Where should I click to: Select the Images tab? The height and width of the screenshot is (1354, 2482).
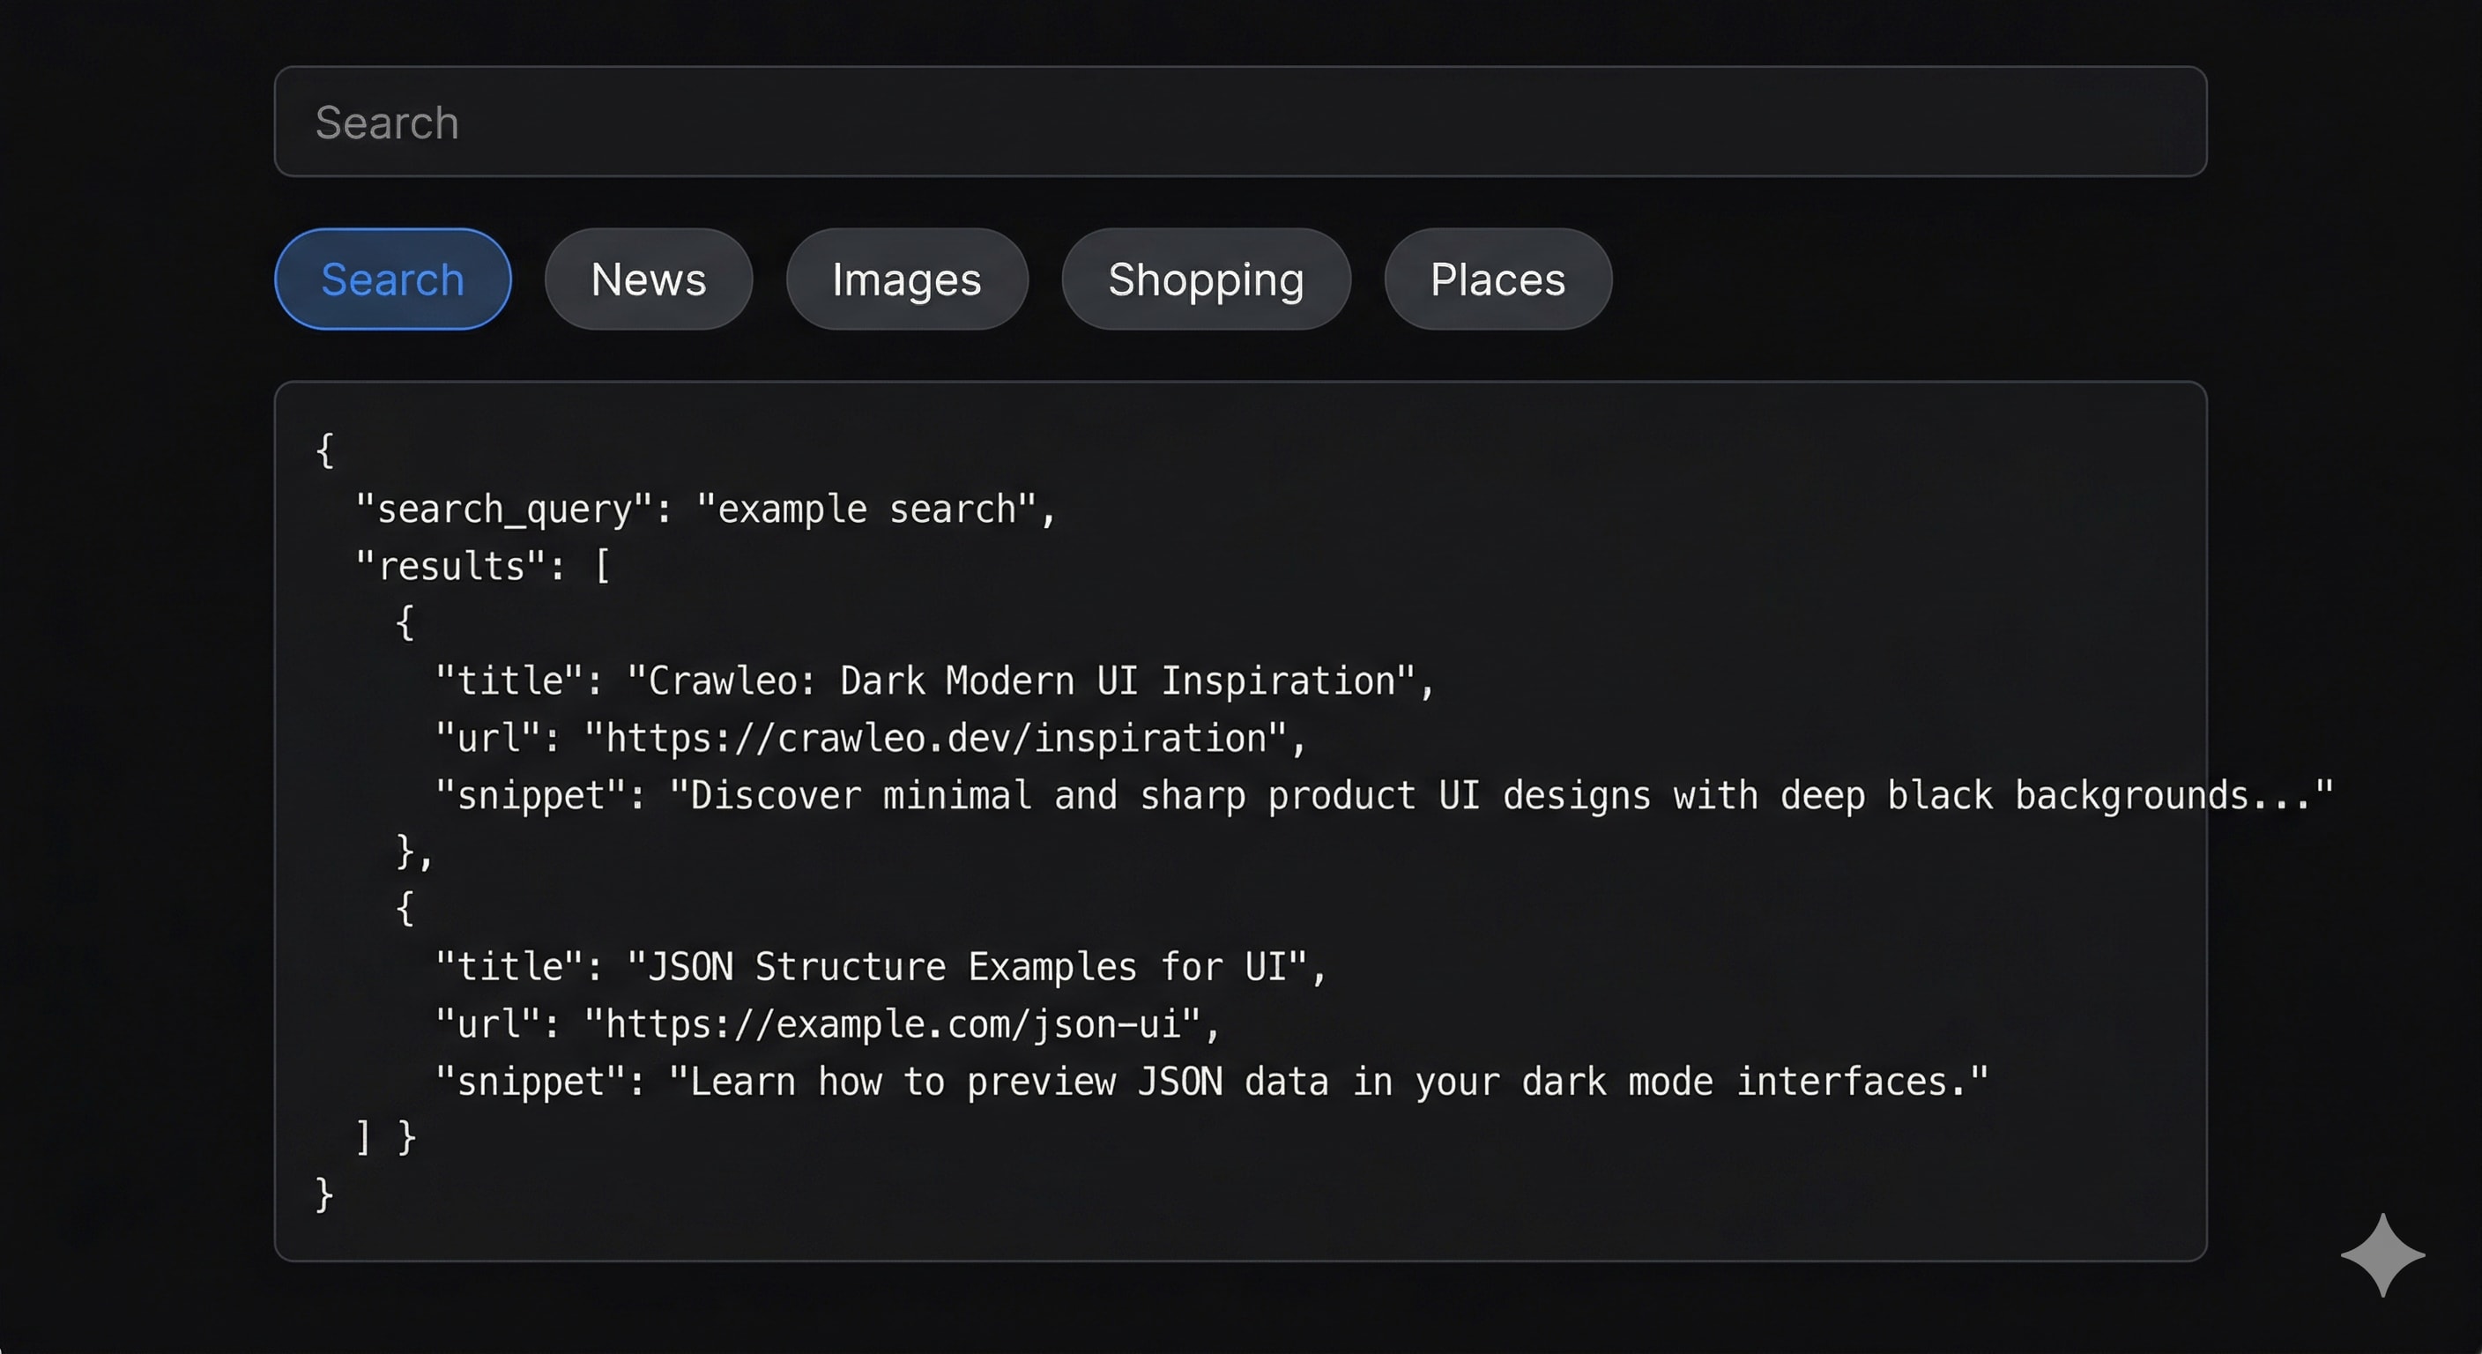click(x=906, y=279)
